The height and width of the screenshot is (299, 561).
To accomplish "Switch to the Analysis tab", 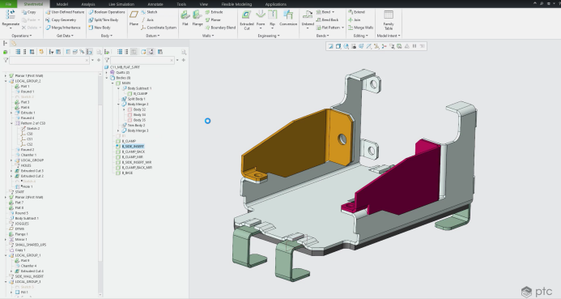I will 88,4.
